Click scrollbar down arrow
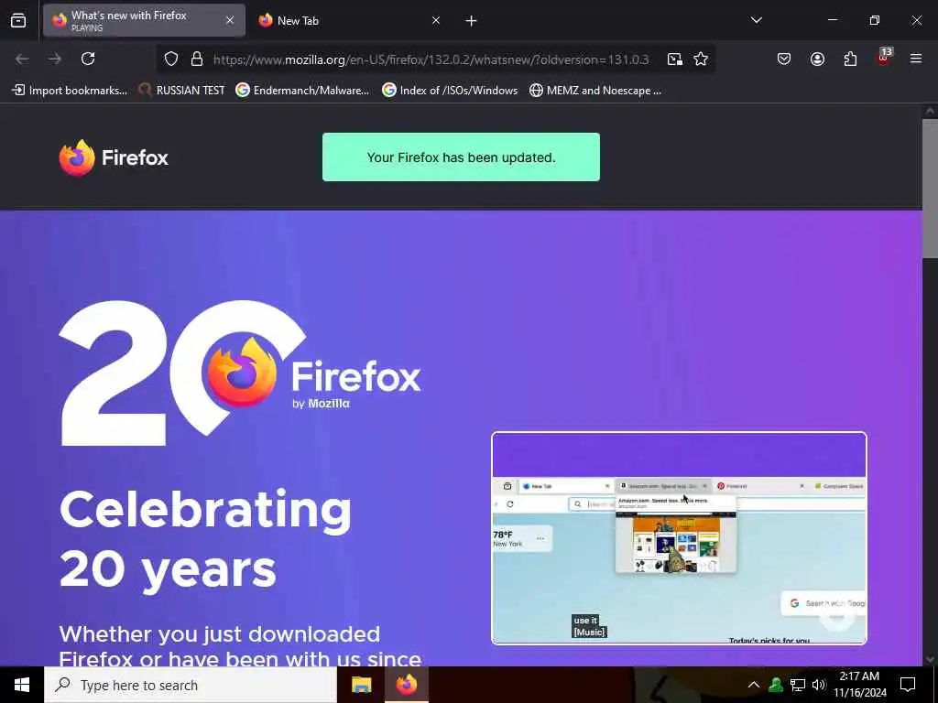This screenshot has width=938, height=703. [x=930, y=659]
